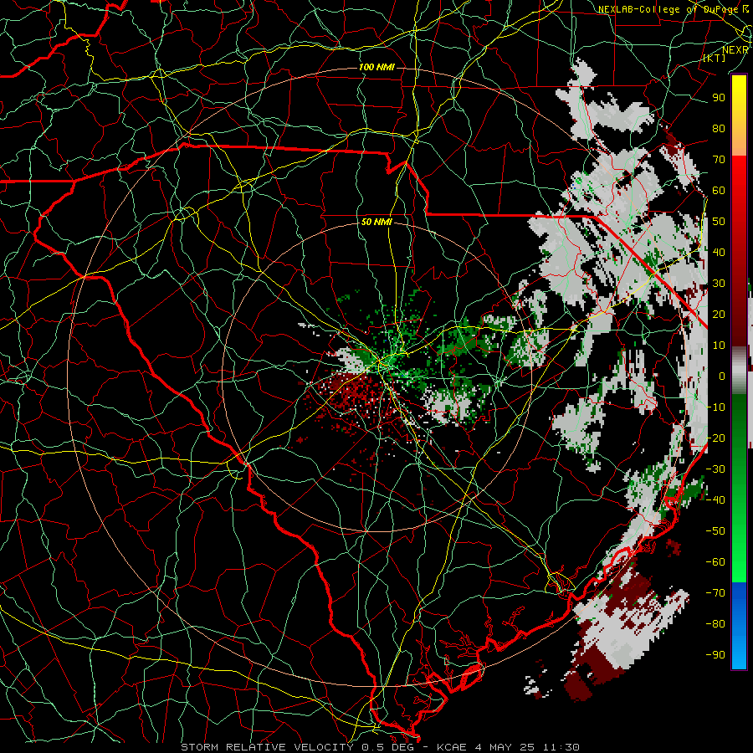Screen dimensions: 753x753
Task: Click the -30 value on velocity scale
Action: (715, 469)
